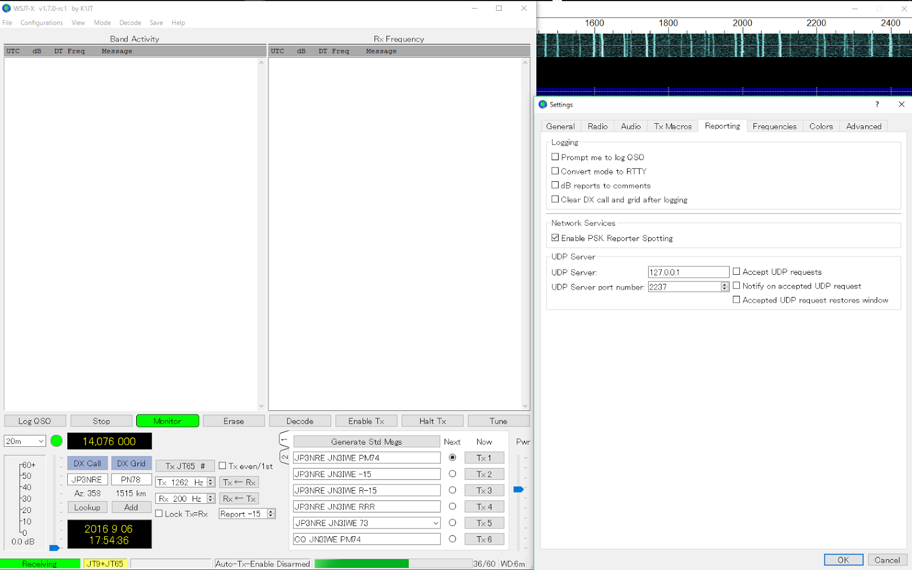Click the blue Pwr slider handle
The width and height of the screenshot is (912, 570).
(518, 488)
